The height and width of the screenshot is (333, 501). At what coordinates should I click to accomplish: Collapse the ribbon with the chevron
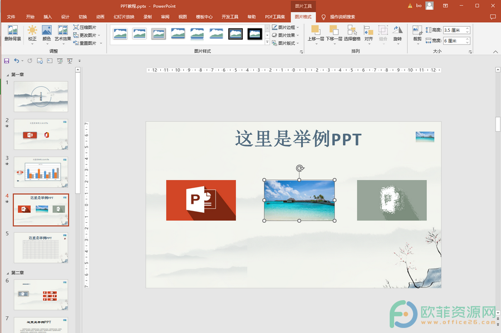pyautogui.click(x=495, y=52)
